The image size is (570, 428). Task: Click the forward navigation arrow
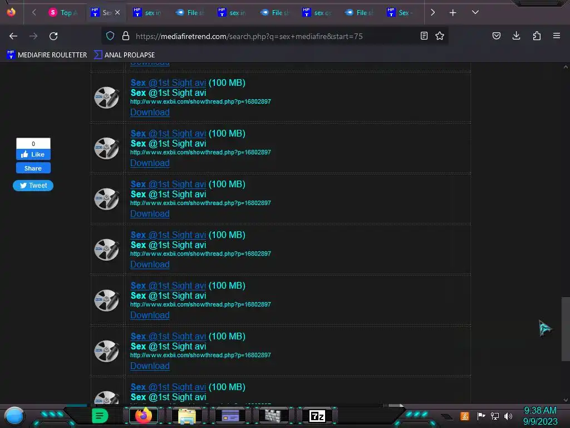(33, 36)
